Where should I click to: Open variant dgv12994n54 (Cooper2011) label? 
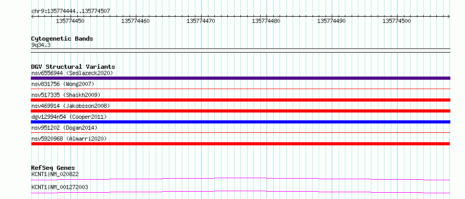click(69, 117)
